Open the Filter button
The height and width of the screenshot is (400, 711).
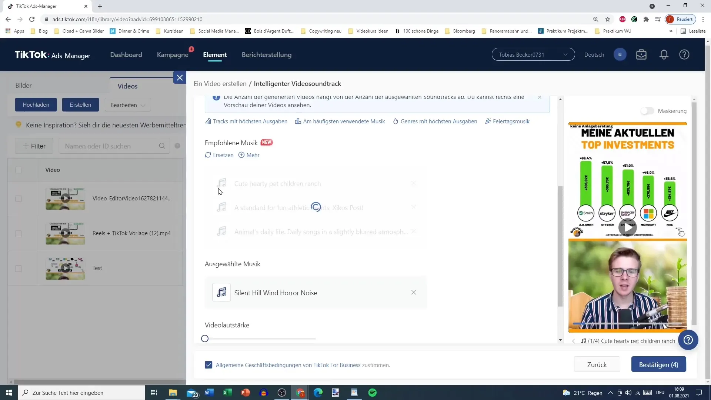[x=34, y=146]
